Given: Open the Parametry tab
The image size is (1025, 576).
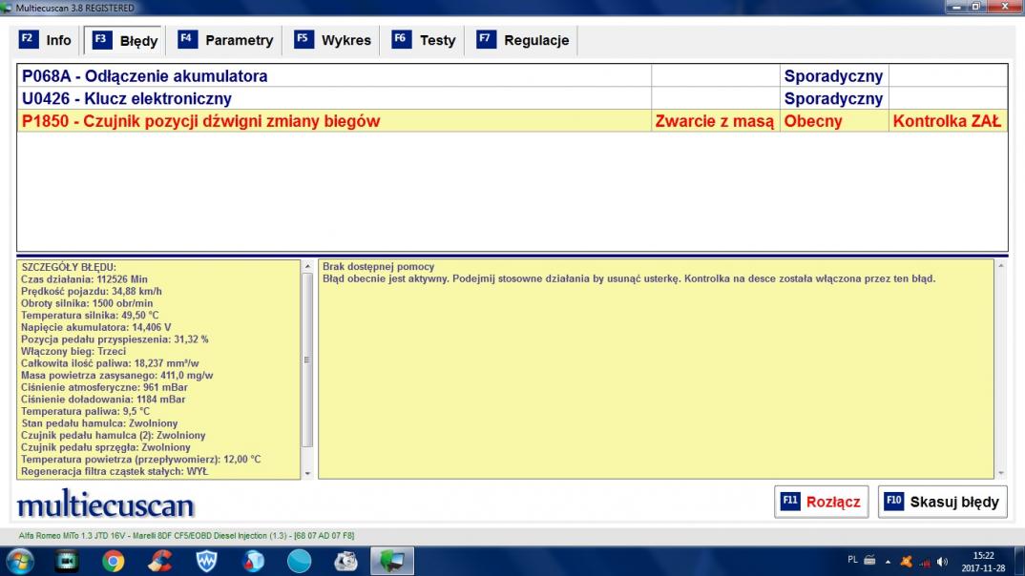Looking at the screenshot, I should (225, 40).
